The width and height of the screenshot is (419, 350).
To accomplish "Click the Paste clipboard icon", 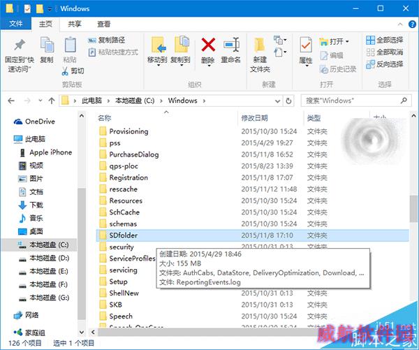I will pyautogui.click(x=70, y=45).
